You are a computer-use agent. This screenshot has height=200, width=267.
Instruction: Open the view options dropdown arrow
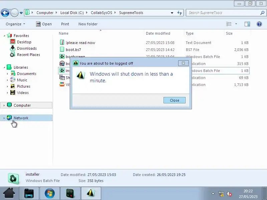[236, 24]
